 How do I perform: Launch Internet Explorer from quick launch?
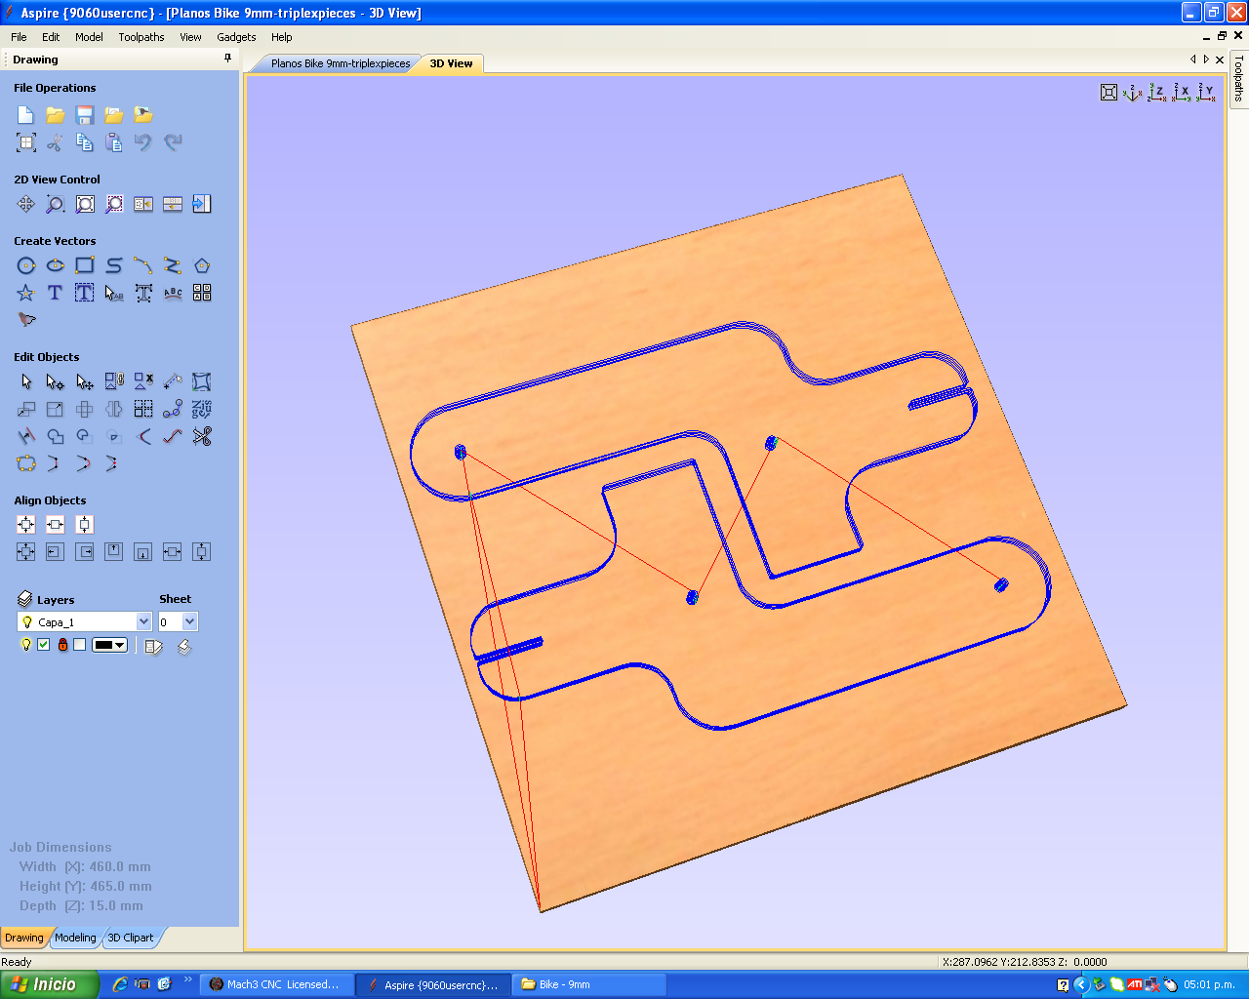pos(120,984)
